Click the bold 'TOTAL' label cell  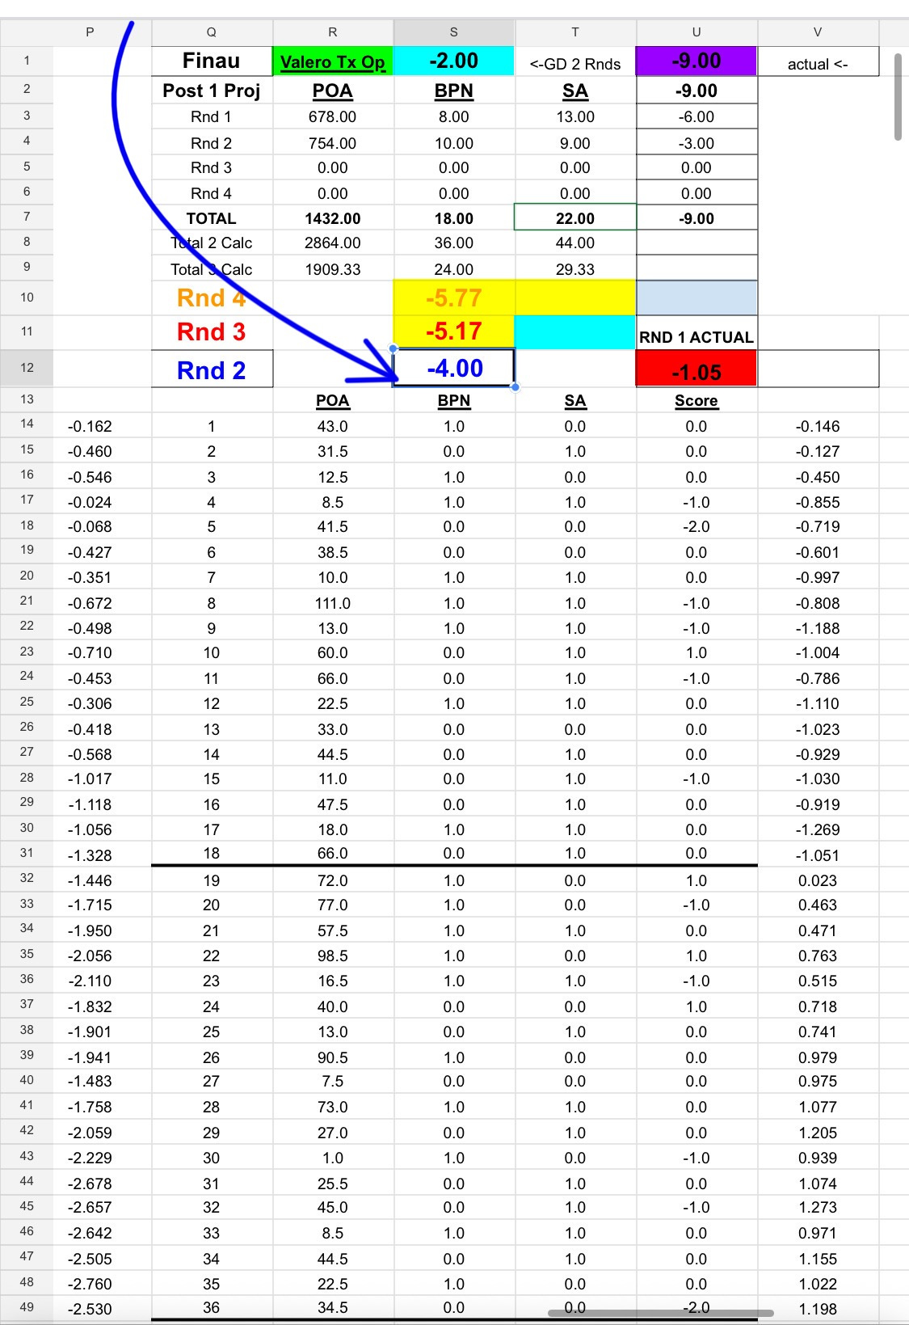click(211, 218)
